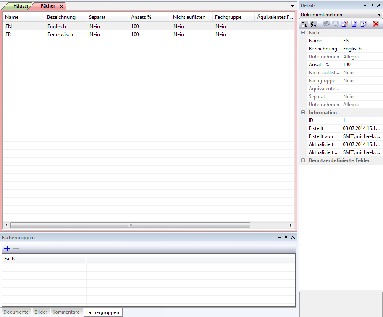This screenshot has height=317, width=383.
Task: Collapse the Information property section
Action: coord(303,113)
